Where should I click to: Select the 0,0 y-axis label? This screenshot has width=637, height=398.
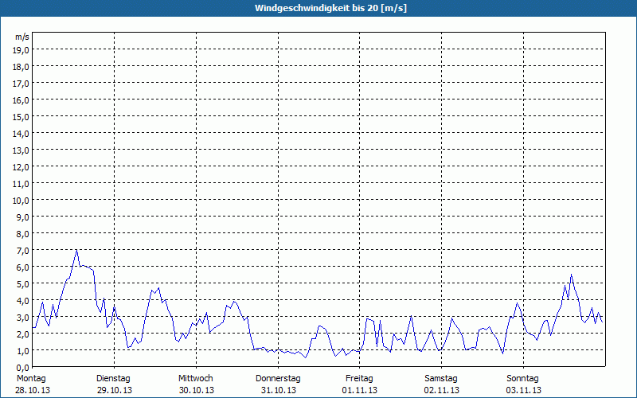coord(23,368)
